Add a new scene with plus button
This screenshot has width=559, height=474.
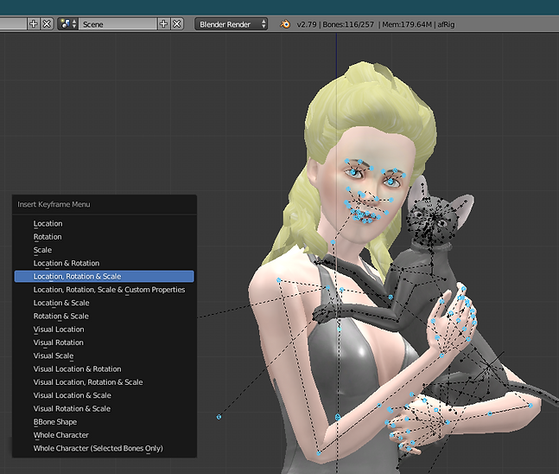pos(163,24)
